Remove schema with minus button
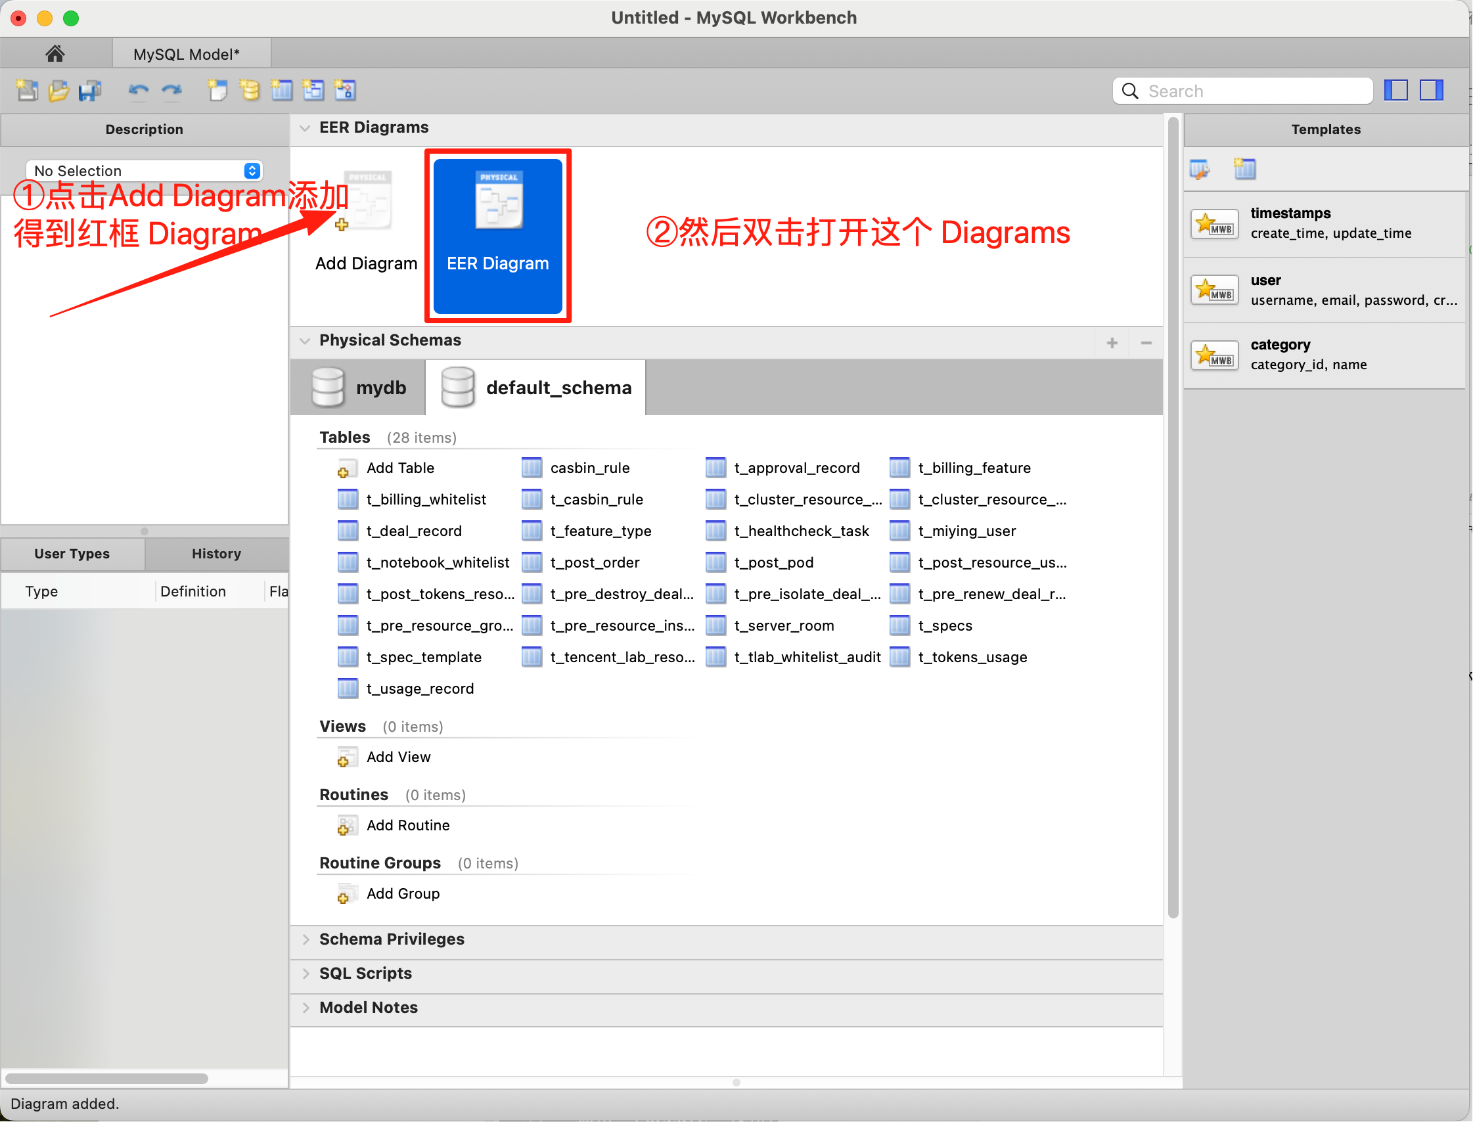Image resolution: width=1473 pixels, height=1122 pixels. pos(1147,344)
